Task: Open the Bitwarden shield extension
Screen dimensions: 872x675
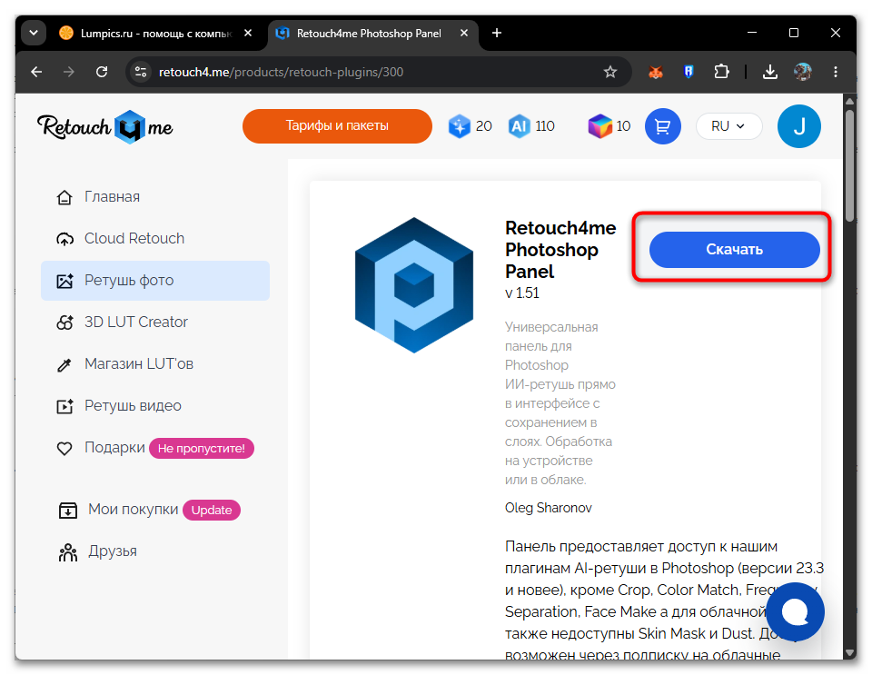Action: pos(689,72)
